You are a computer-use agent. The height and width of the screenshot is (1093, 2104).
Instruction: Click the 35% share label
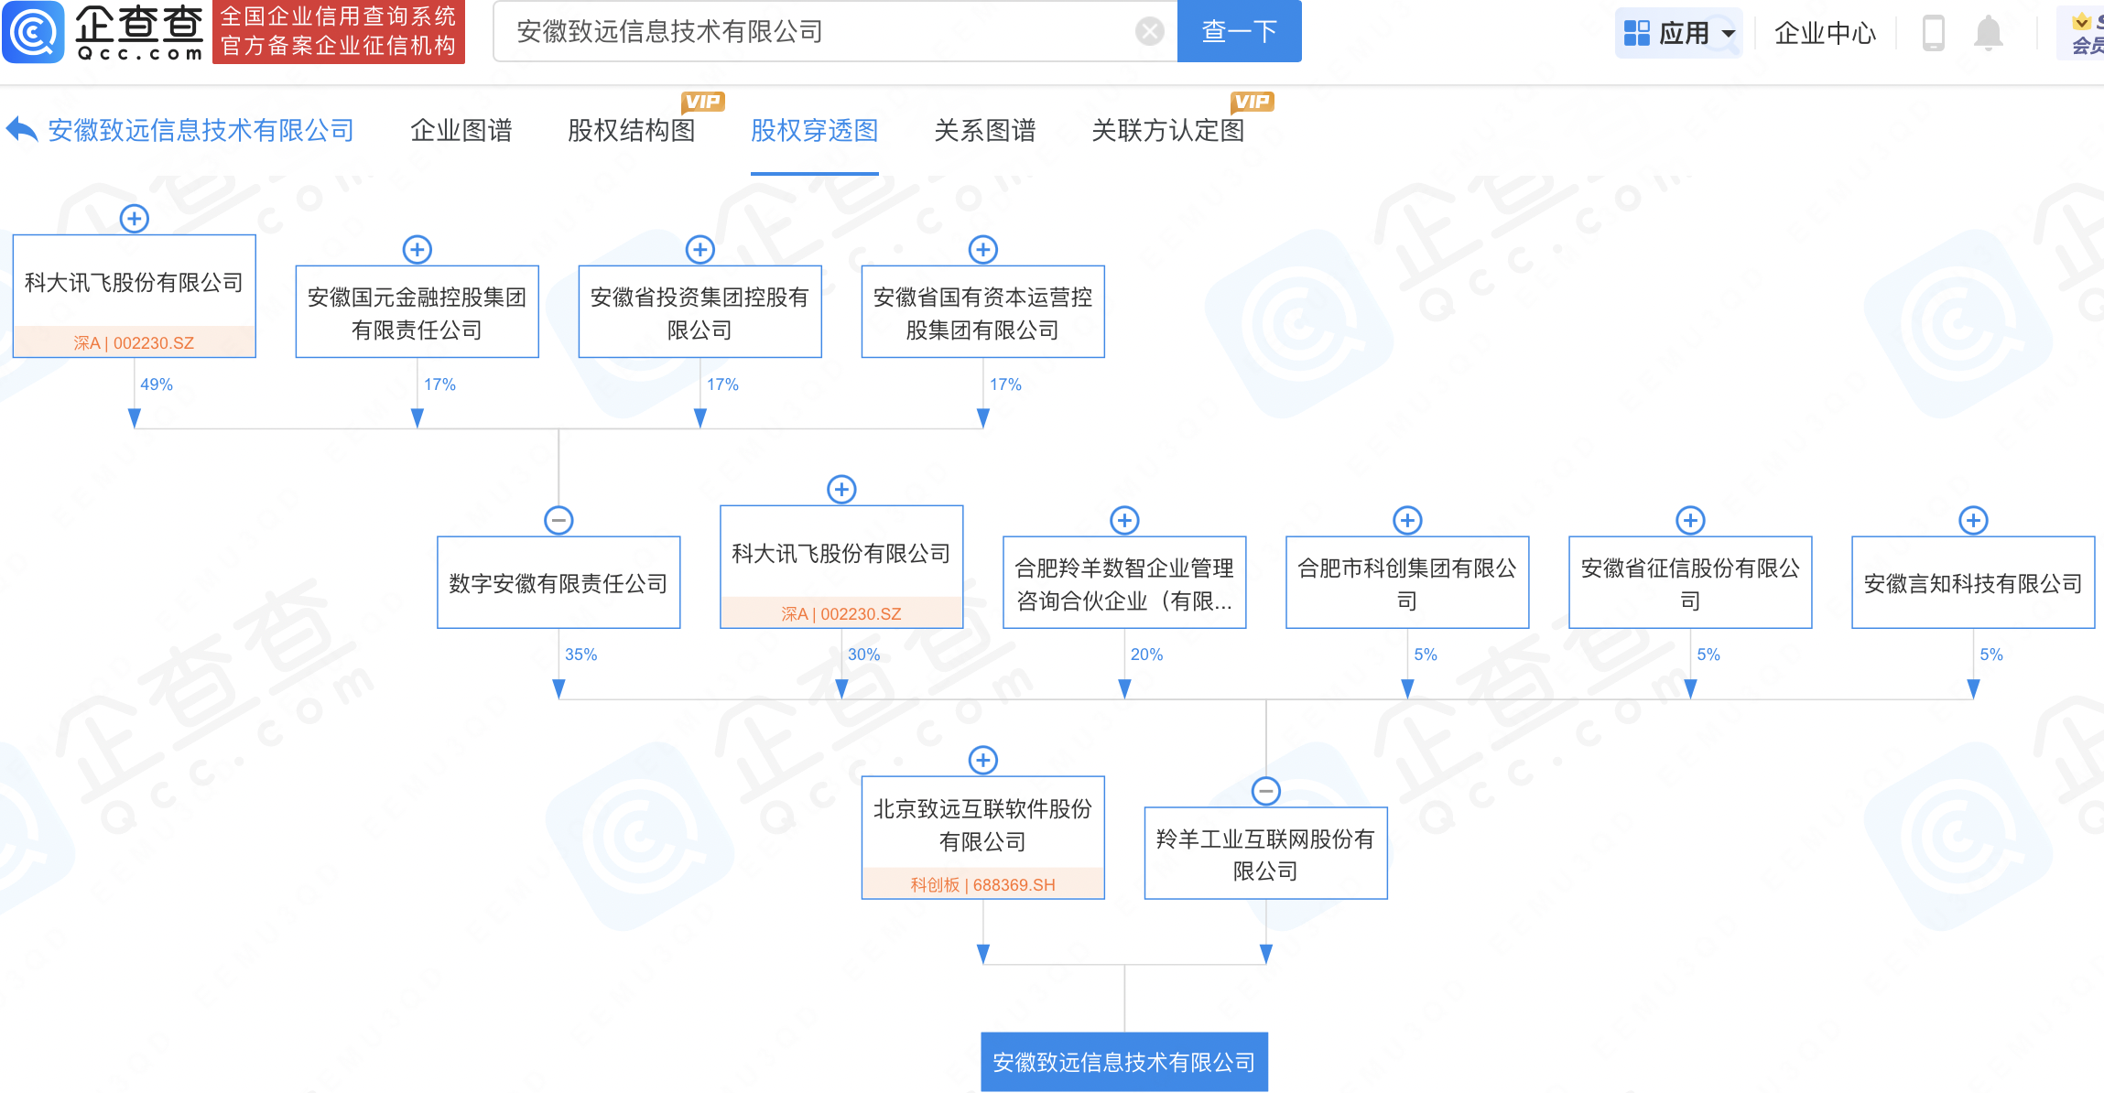(580, 655)
